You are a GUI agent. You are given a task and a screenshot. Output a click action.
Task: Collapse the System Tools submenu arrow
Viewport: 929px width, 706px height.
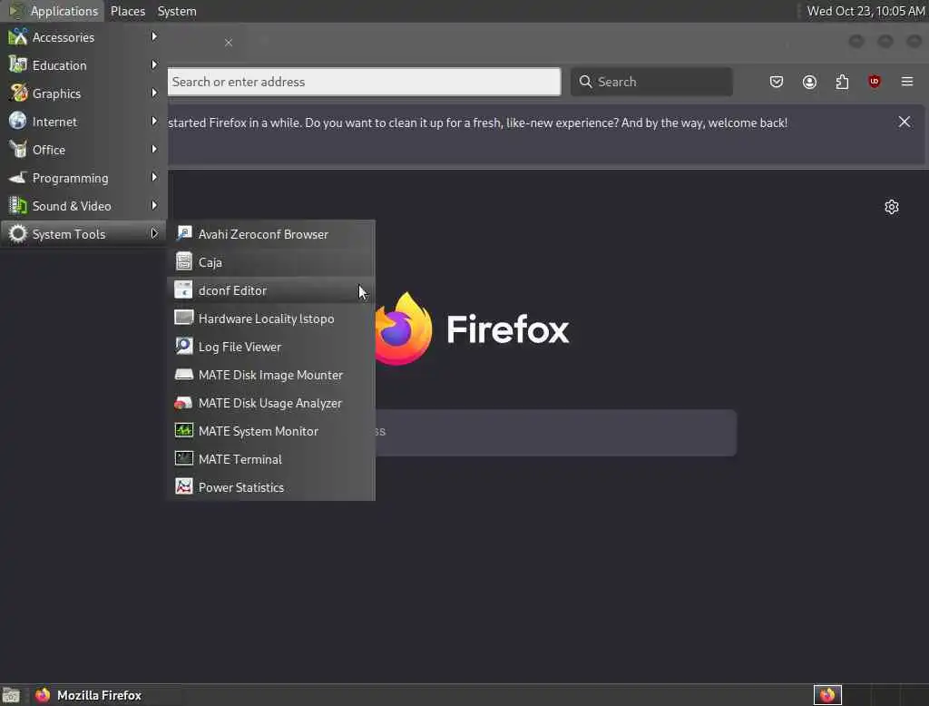(154, 233)
